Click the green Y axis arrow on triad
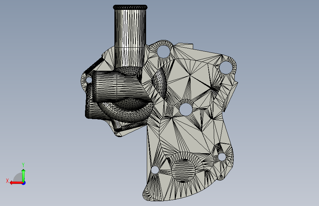Screen dimensions: 319x206 [x=24, y=176]
